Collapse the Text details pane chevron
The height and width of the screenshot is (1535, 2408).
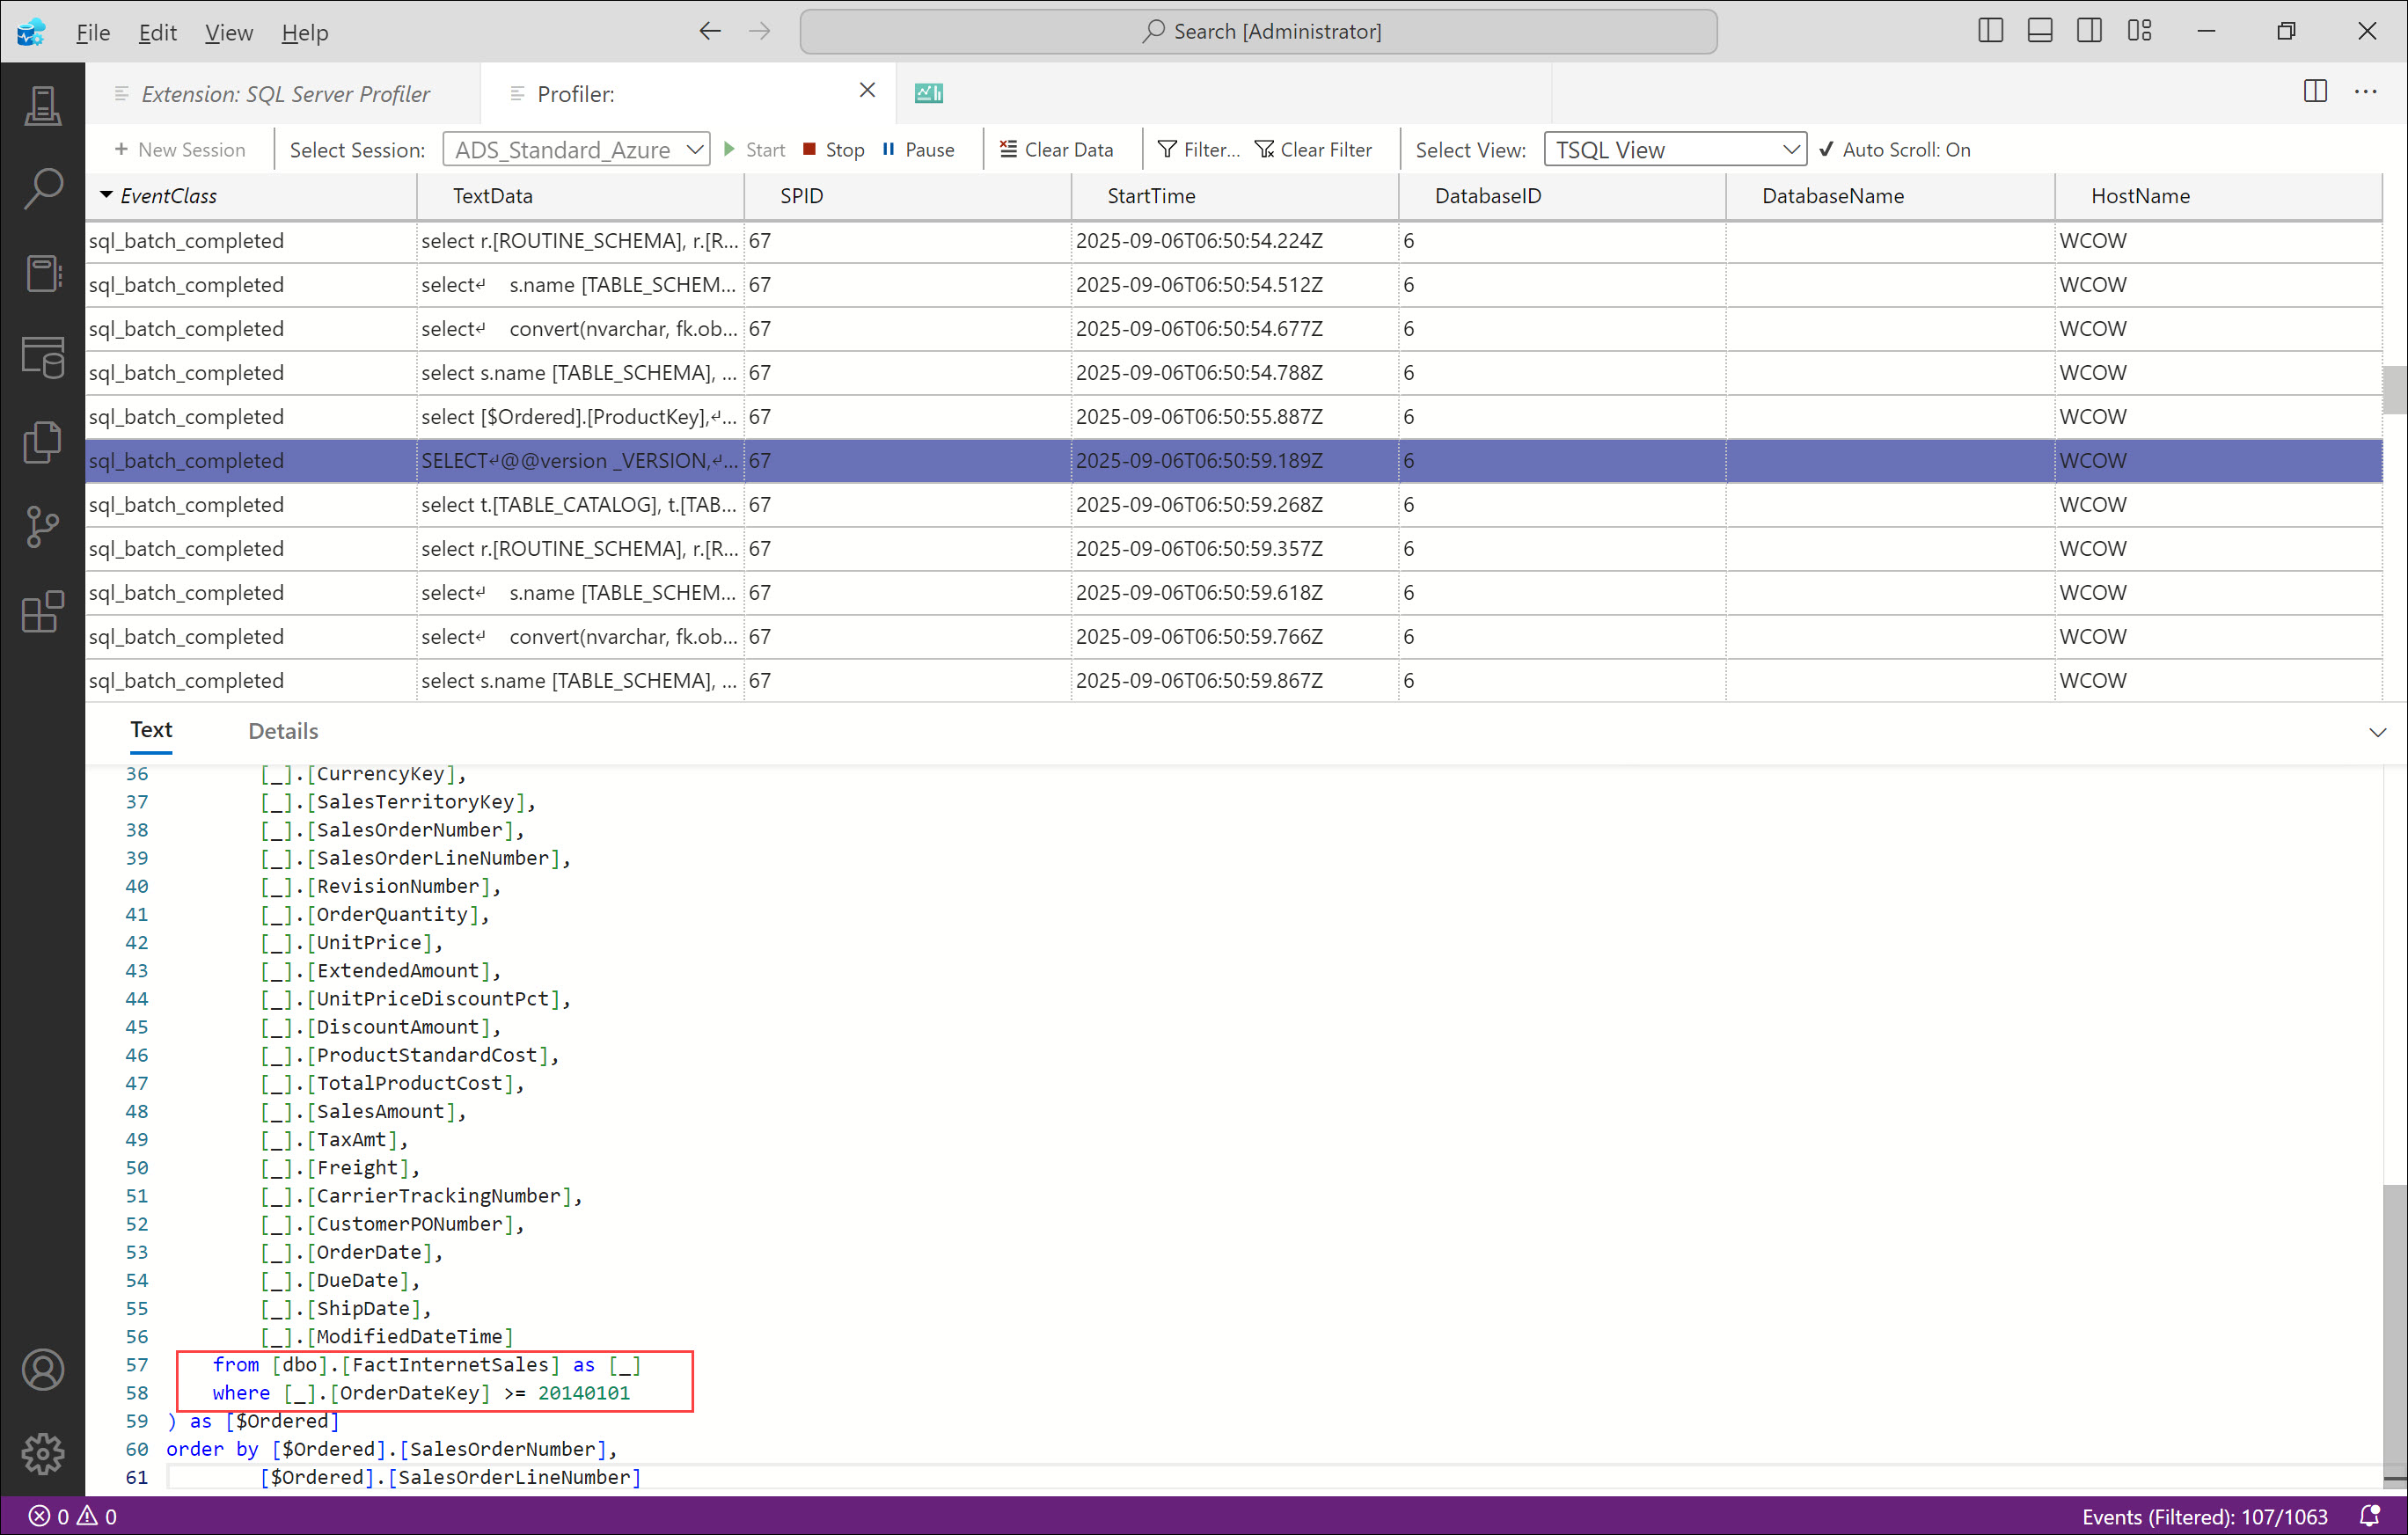pos(2377,732)
